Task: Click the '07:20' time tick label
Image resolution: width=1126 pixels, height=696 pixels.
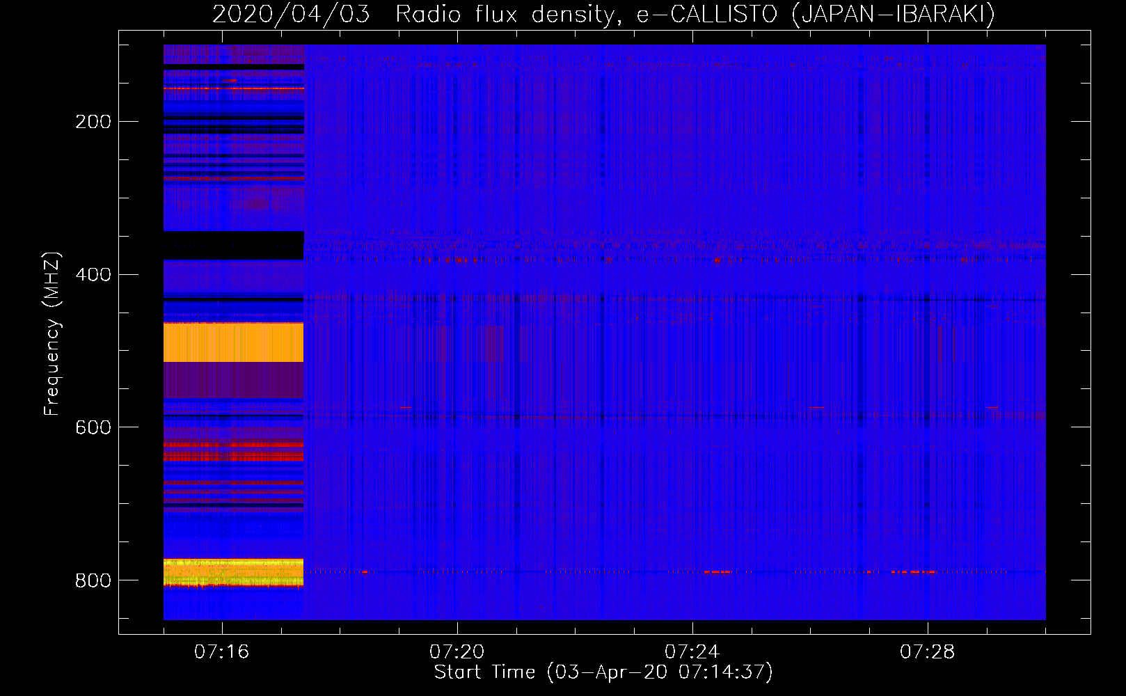Action: click(457, 651)
